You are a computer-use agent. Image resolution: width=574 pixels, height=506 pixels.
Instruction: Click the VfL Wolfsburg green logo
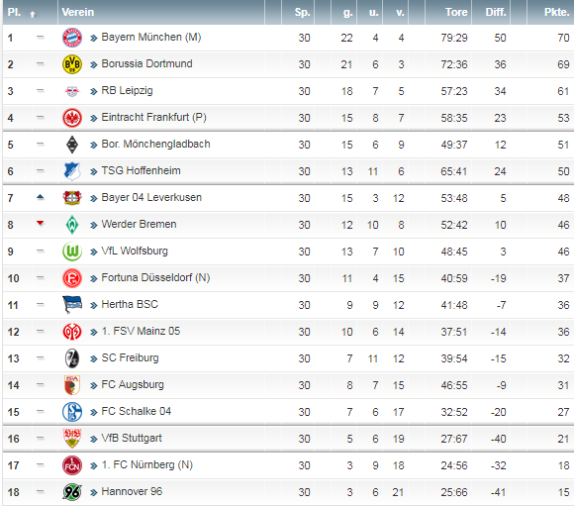[x=72, y=252]
